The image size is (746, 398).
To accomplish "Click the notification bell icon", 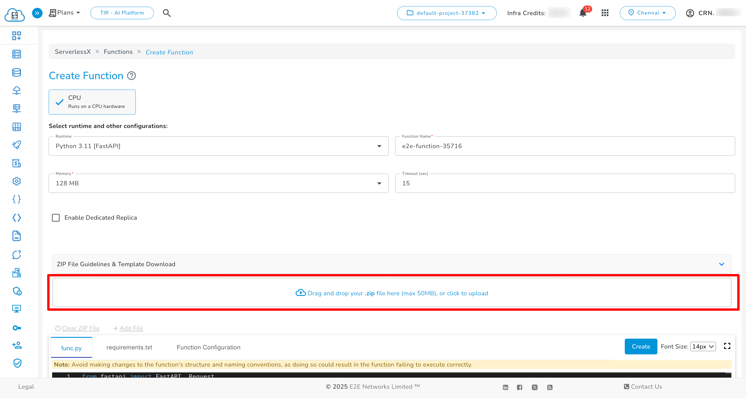I will click(583, 13).
